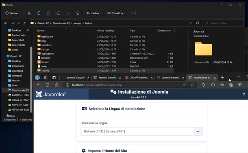248x153 pixels.
Task: Switch to Joomla! Cloud Hosting tab
Action: coord(76,78)
